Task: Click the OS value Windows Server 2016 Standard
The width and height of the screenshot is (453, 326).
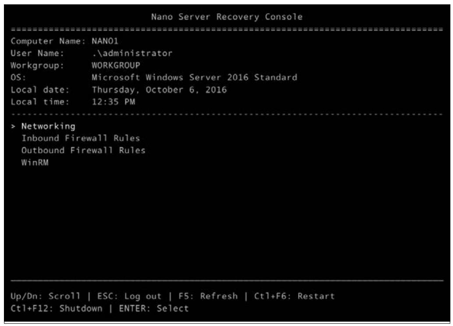Action: click(194, 77)
